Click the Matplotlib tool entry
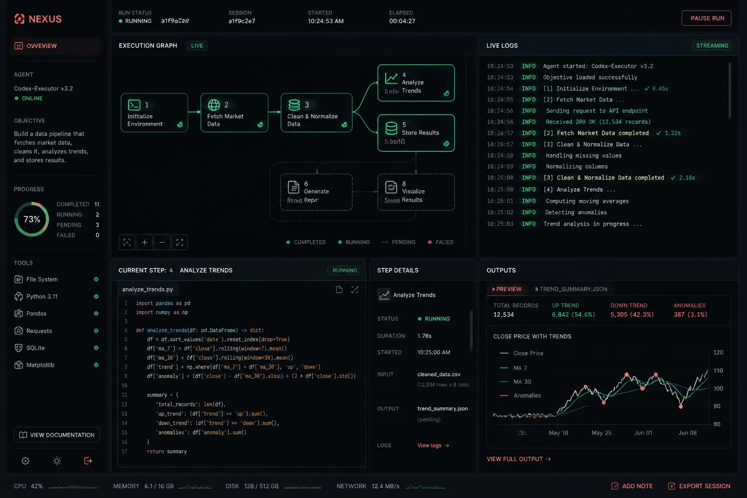This screenshot has height=498, width=747. click(x=56, y=365)
